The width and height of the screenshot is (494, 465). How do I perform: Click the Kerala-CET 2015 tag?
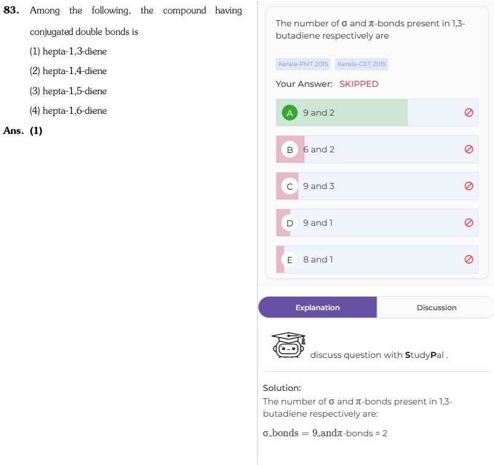pyautogui.click(x=361, y=64)
